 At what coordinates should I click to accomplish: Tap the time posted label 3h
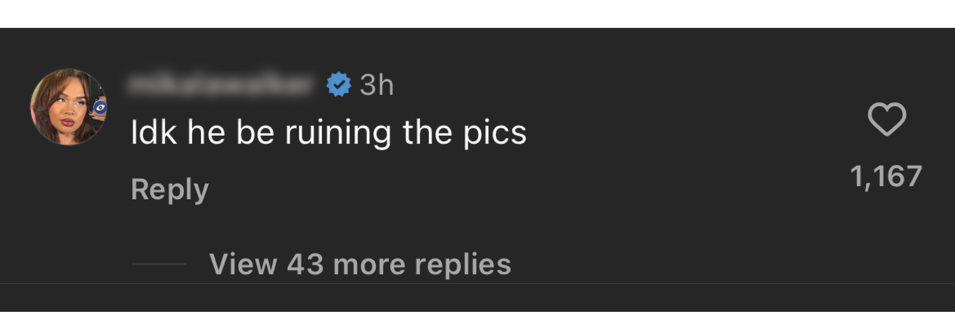[376, 85]
